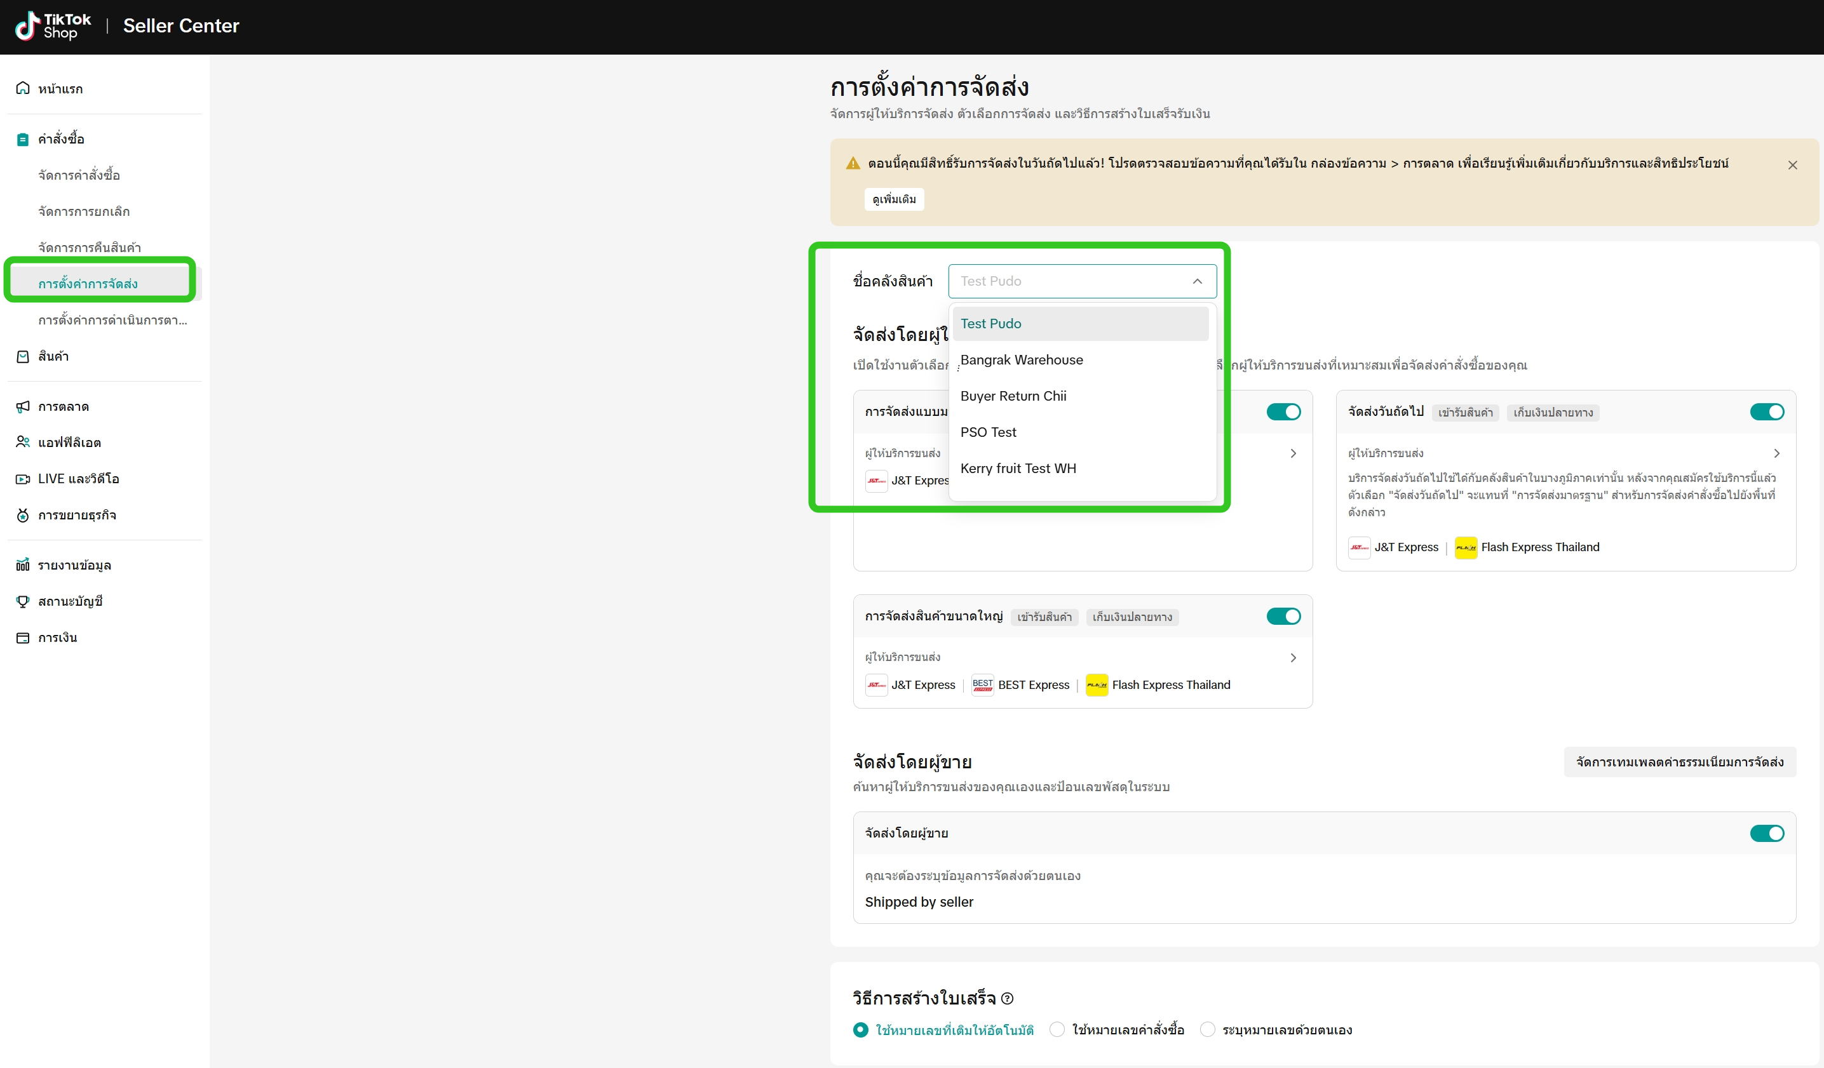Image resolution: width=1824 pixels, height=1068 pixels.
Task: Select the ใช้หมายเลขคำสั่งซื้อ radio option
Action: (x=1057, y=1030)
